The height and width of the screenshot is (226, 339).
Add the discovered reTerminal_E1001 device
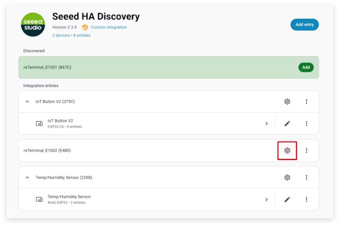click(x=306, y=67)
